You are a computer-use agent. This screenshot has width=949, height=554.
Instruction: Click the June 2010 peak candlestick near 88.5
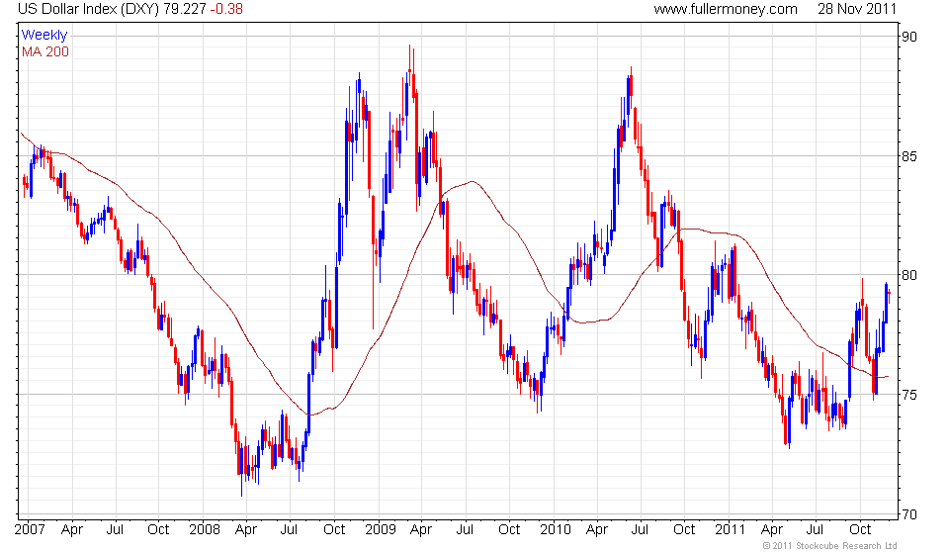coord(631,85)
